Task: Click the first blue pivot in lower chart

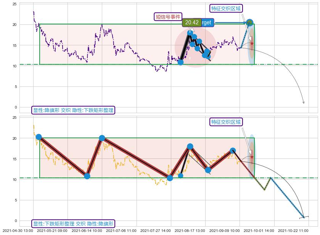Action: pyautogui.click(x=39, y=137)
